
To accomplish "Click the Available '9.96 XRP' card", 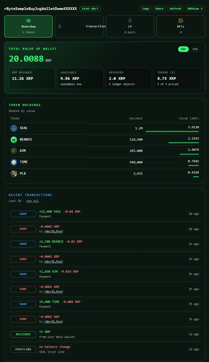I will point(81,78).
